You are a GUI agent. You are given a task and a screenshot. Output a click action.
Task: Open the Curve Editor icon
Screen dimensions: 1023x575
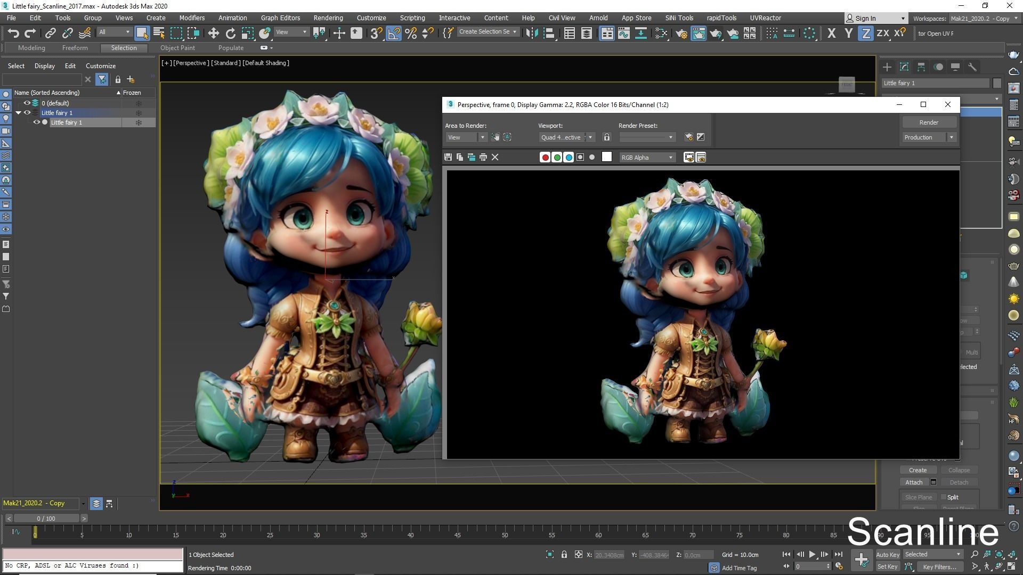click(624, 33)
